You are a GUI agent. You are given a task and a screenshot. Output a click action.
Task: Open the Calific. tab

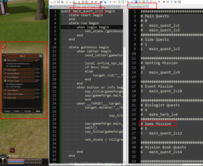[x=17, y=111]
